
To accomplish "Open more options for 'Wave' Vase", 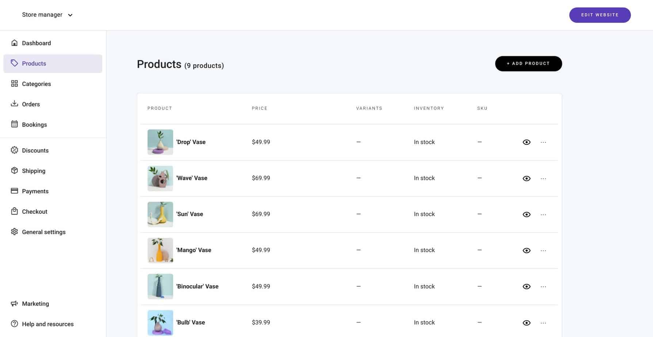I will [543, 178].
